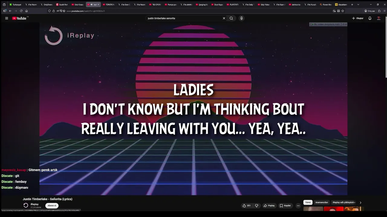The image size is (387, 217).
Task: Close the active Justin tab
Action: [x=98, y=5]
